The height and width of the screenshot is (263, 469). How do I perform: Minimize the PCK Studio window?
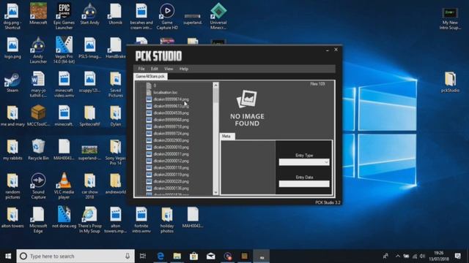(328, 50)
